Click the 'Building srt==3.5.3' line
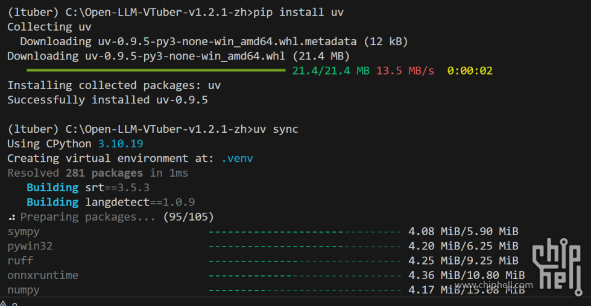 pos(88,188)
